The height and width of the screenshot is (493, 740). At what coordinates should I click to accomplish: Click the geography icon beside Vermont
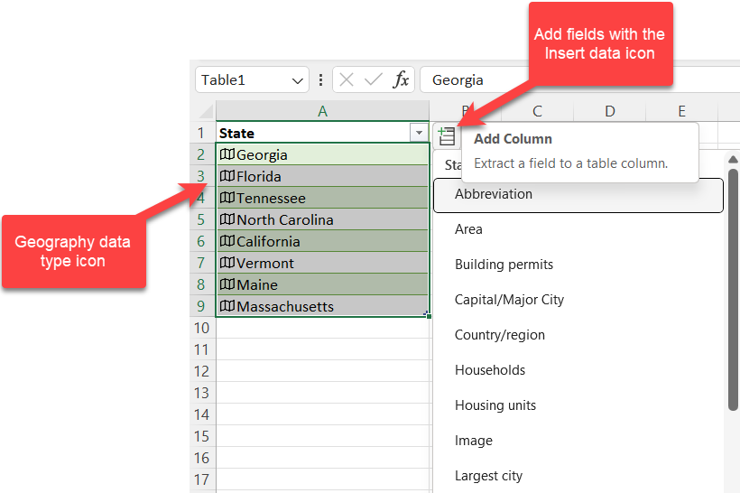(227, 263)
